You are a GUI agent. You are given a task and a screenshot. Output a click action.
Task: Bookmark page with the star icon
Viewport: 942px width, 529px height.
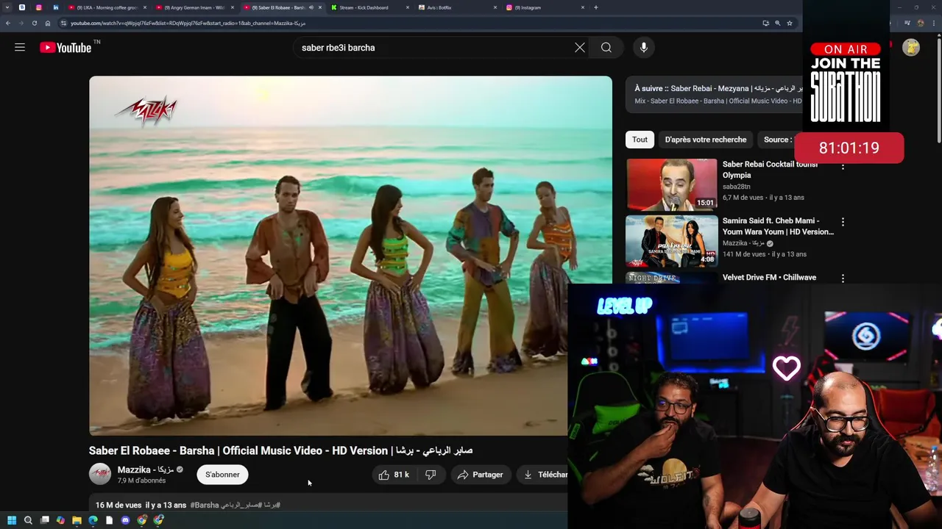point(790,23)
